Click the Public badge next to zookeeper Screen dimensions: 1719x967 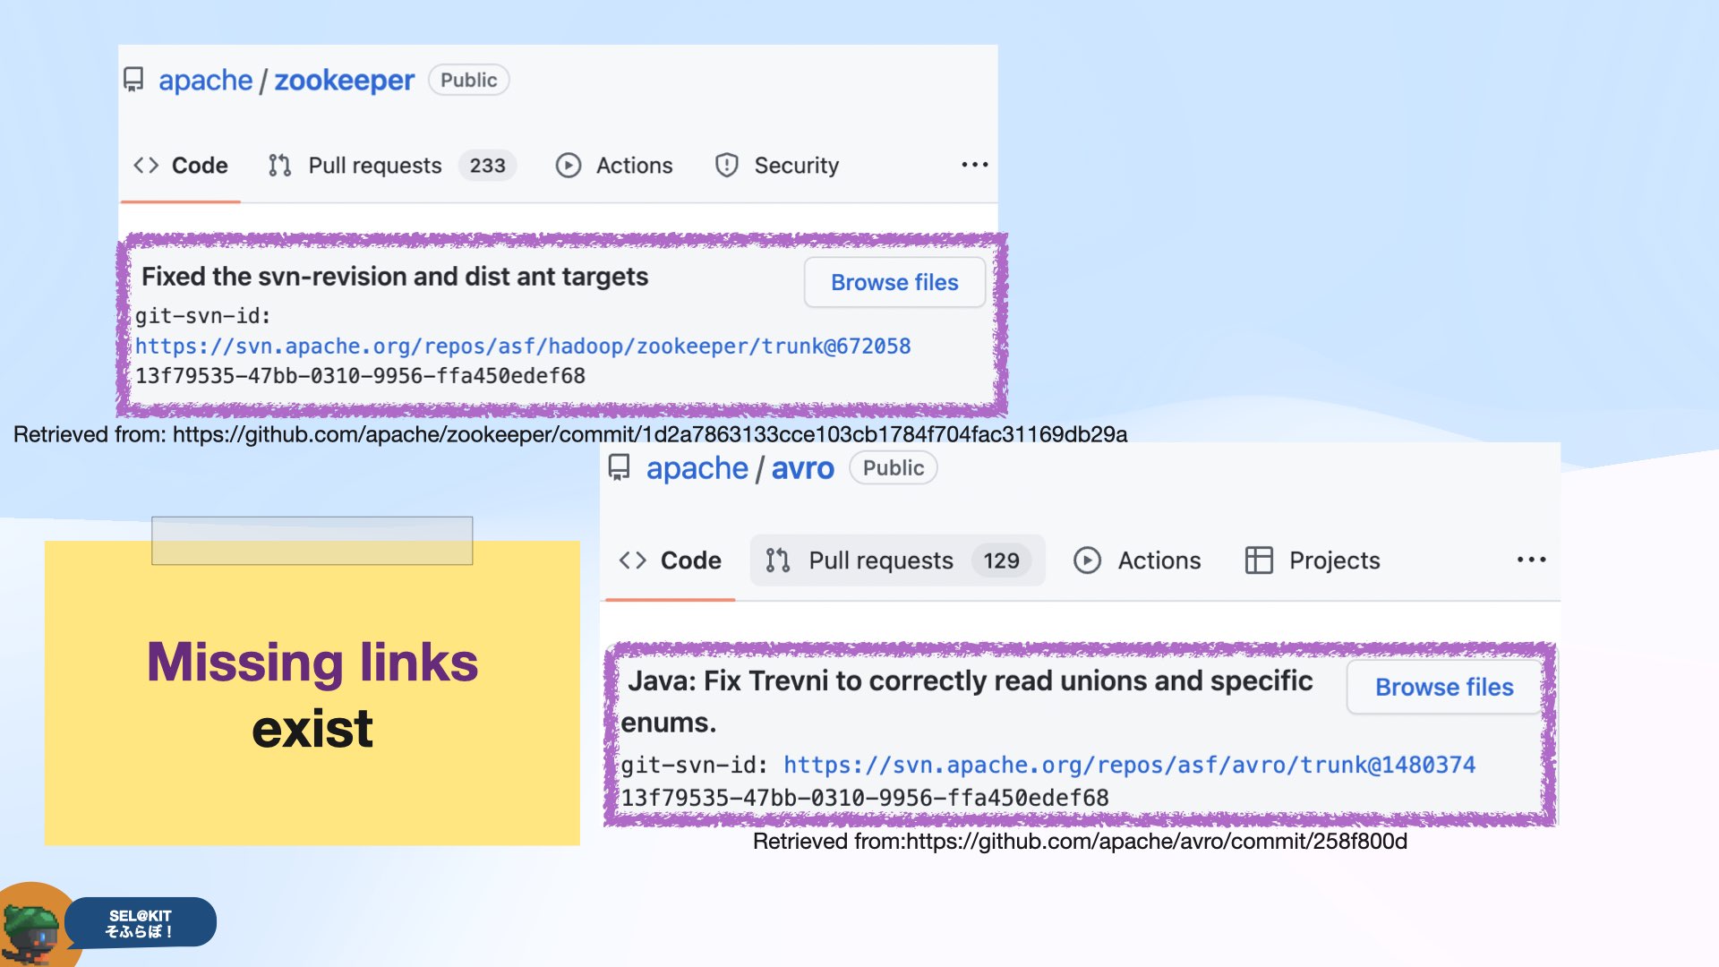pos(468,80)
